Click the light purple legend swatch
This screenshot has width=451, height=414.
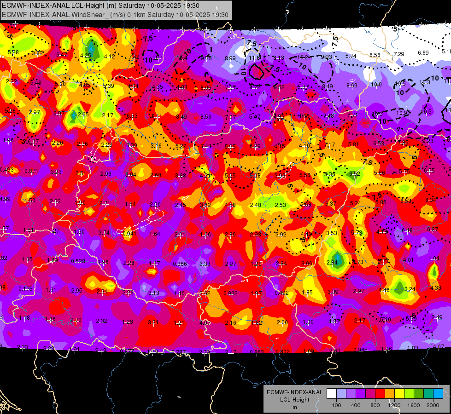351,394
